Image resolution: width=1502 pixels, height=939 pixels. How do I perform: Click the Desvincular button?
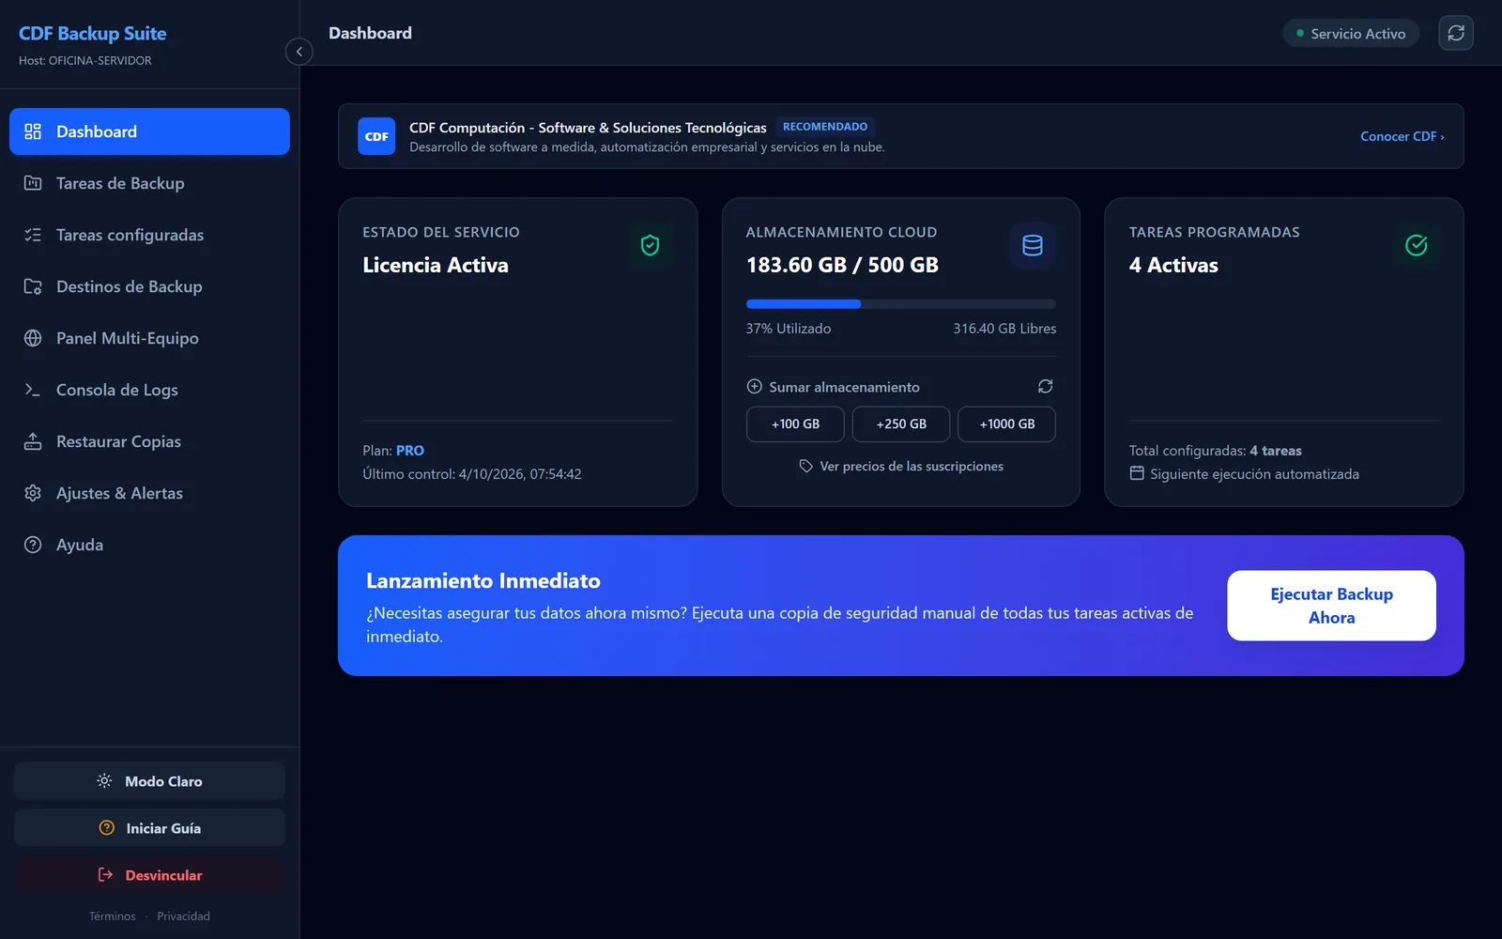coord(149,875)
